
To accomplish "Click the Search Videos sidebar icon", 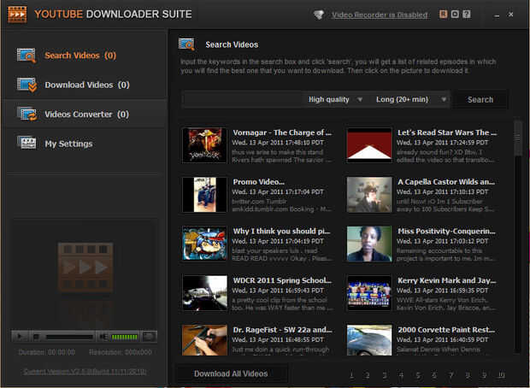I will pos(26,56).
